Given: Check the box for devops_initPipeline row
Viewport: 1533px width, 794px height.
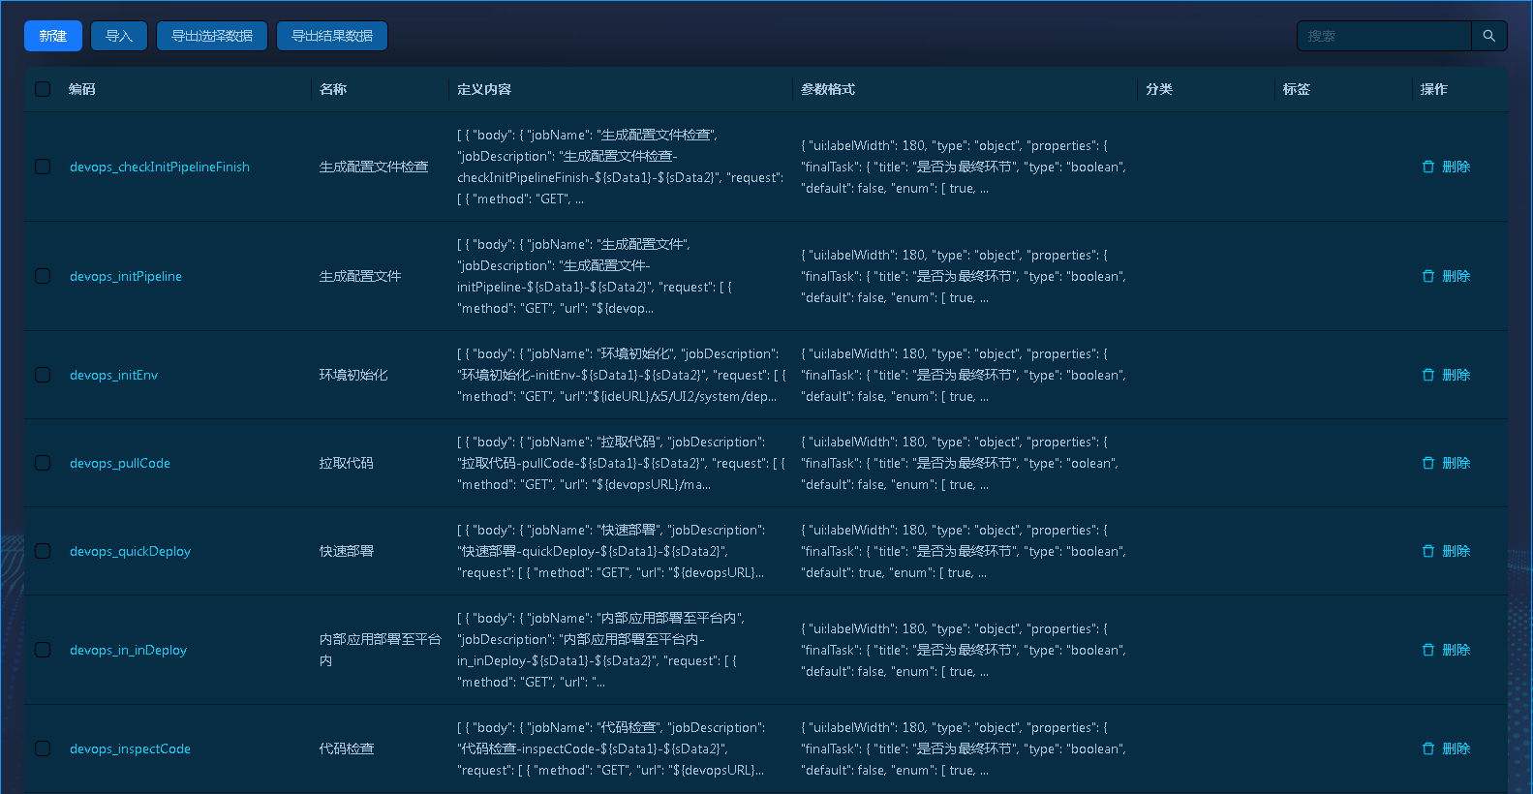Looking at the screenshot, I should pos(43,276).
